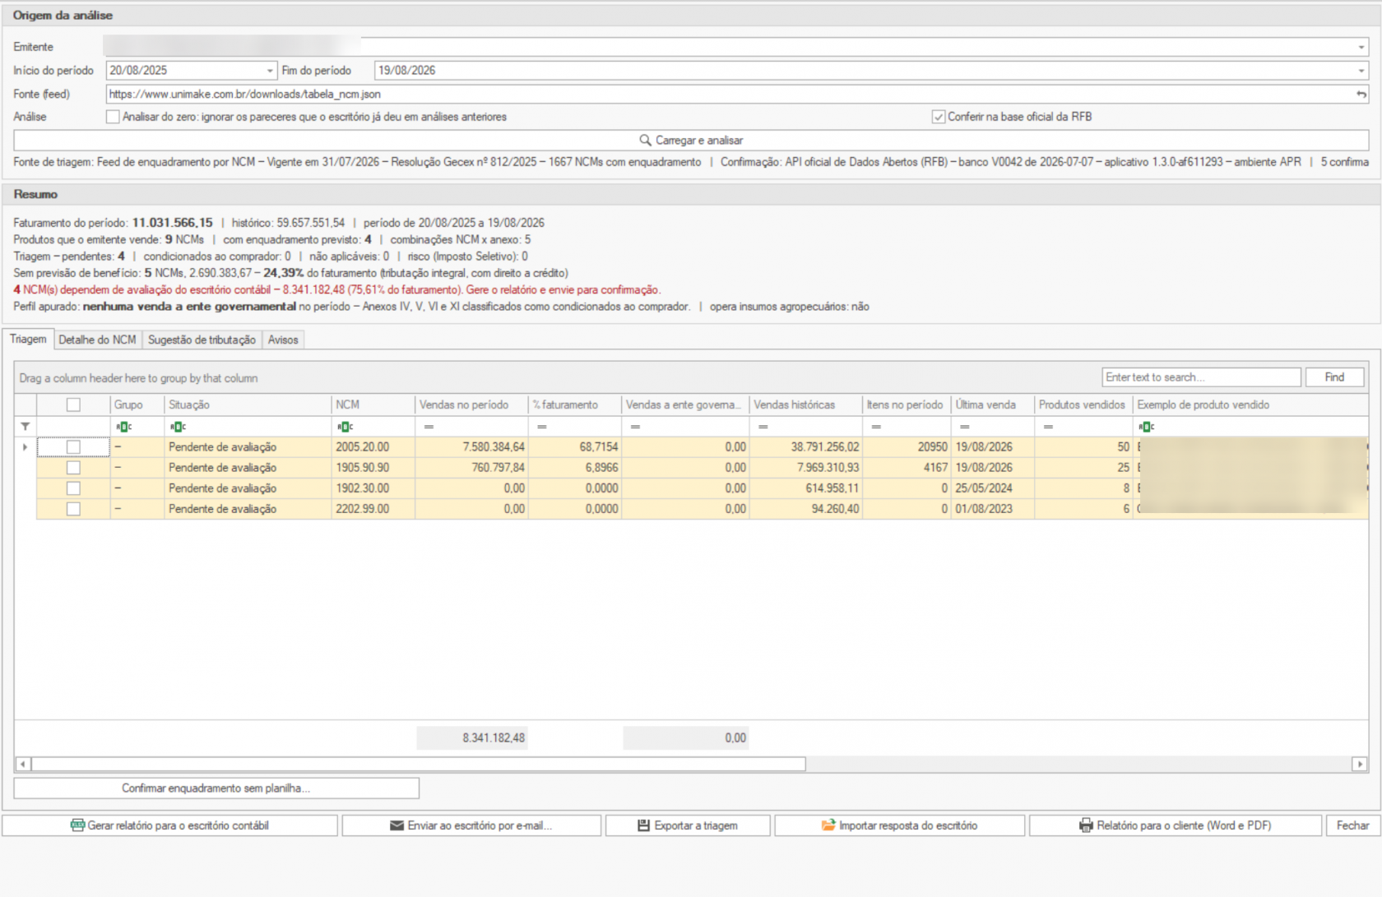Click 'Confirmar enquadramento sem planilha...'
This screenshot has width=1382, height=897.
pos(216,788)
